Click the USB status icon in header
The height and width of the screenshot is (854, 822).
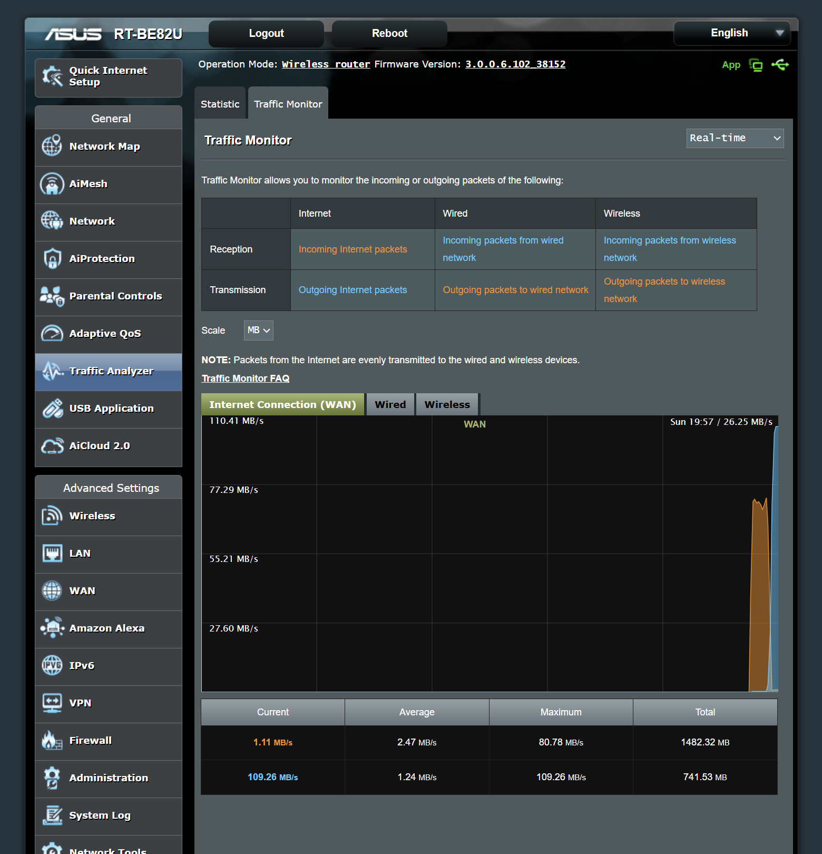coord(780,64)
